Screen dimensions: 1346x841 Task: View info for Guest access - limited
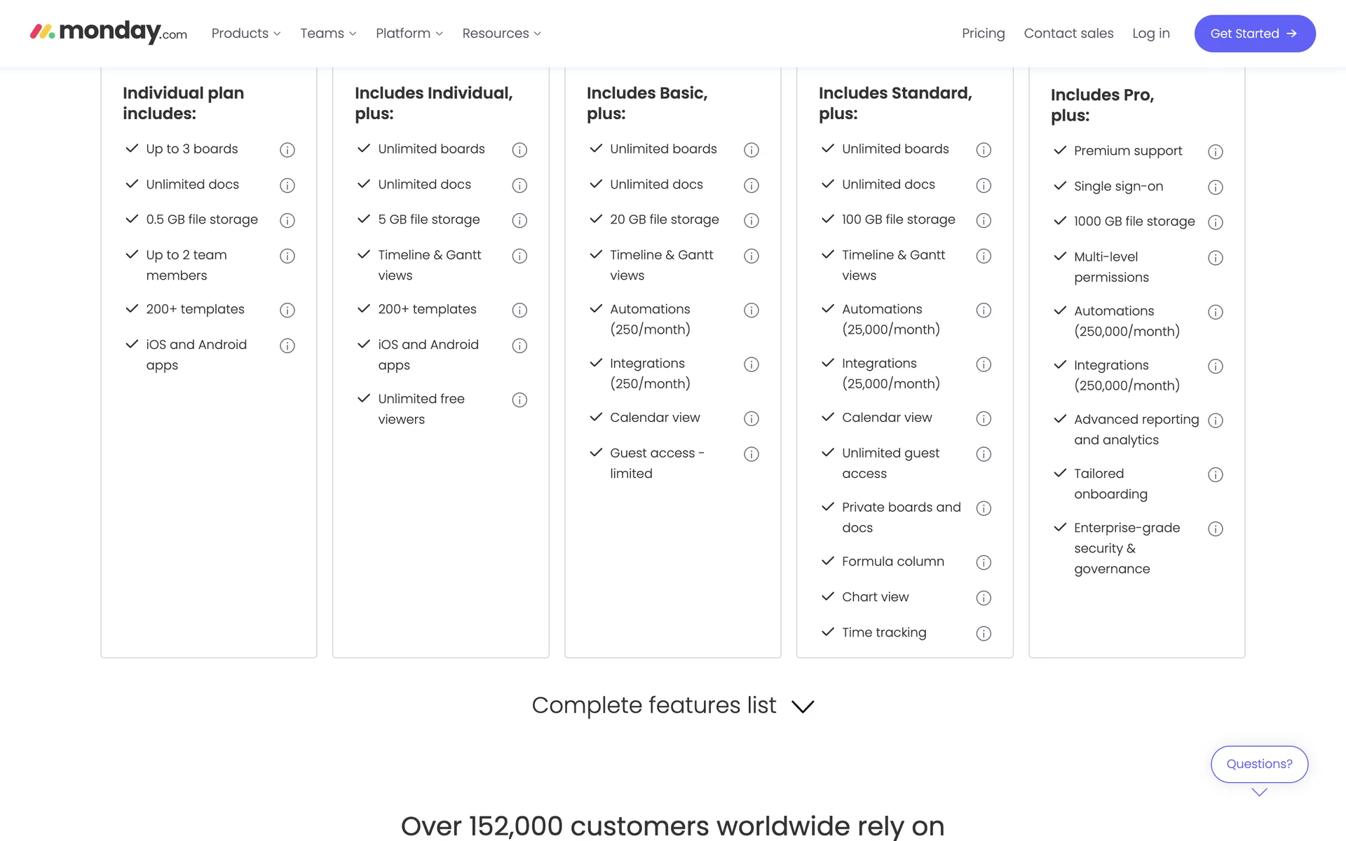tap(752, 454)
